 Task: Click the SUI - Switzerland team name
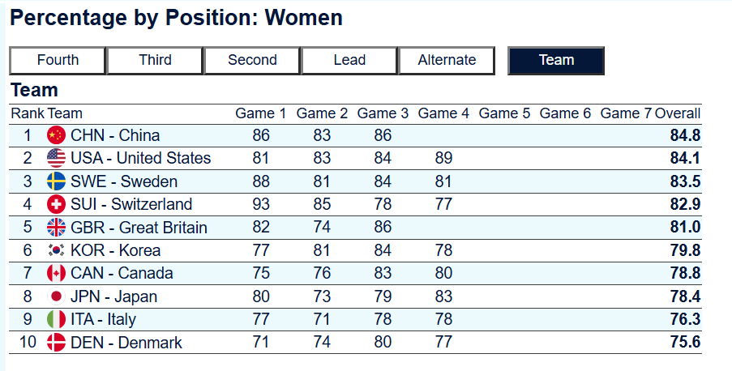(x=131, y=204)
